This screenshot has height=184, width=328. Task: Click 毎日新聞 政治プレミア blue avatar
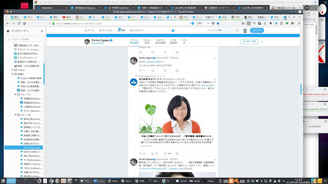click(x=134, y=82)
